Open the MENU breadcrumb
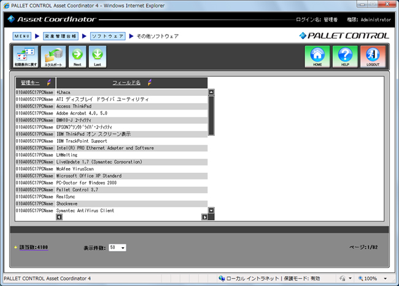399x286 pixels. click(x=22, y=36)
